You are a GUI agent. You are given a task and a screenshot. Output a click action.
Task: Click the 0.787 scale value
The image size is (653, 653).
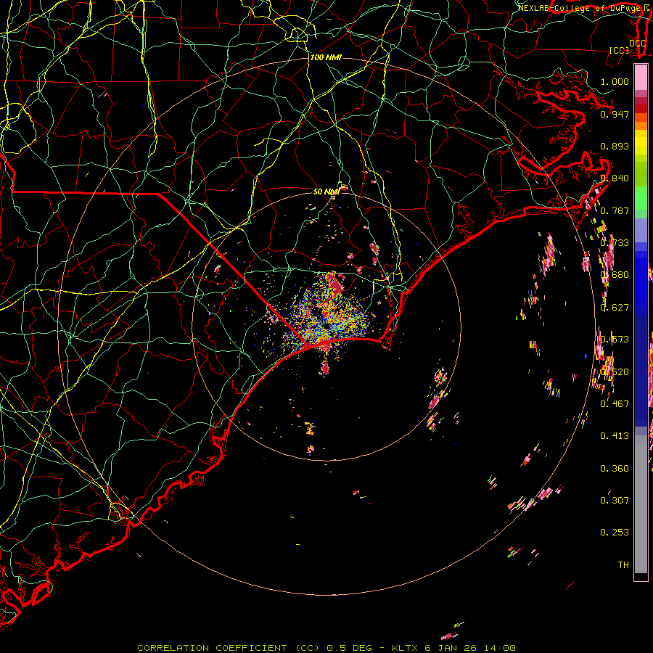tap(615, 210)
